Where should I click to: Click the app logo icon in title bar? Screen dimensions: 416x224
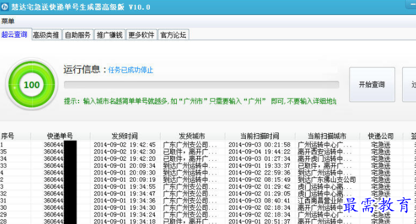[5, 7]
